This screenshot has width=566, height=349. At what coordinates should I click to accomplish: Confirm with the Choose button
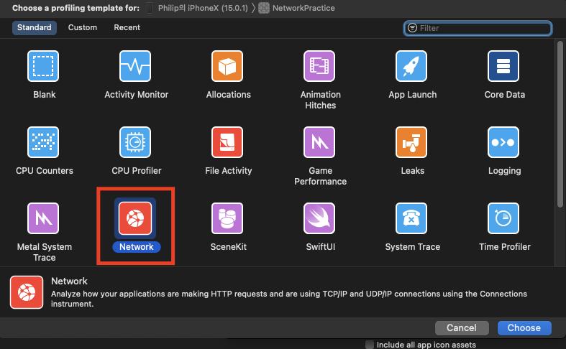pyautogui.click(x=524, y=327)
